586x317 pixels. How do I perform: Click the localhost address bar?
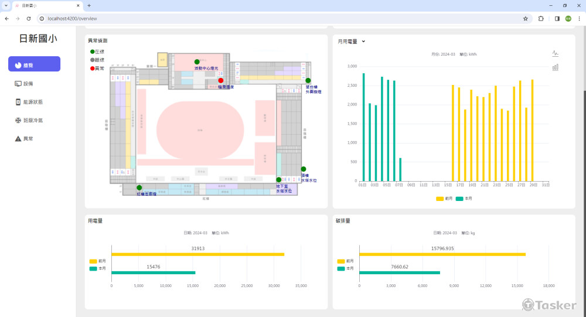264,18
